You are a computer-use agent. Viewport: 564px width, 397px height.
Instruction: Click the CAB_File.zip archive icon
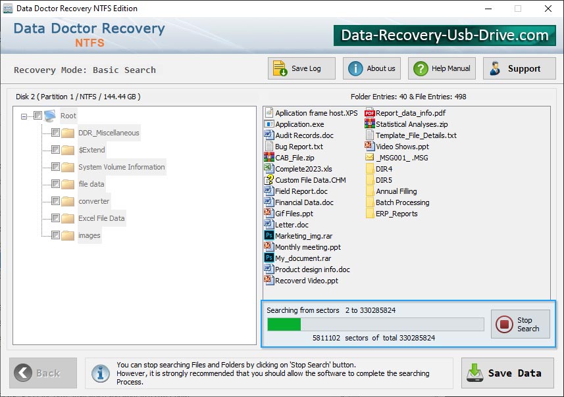[x=269, y=157]
